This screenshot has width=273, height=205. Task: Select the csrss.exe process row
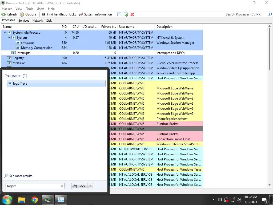102,63
